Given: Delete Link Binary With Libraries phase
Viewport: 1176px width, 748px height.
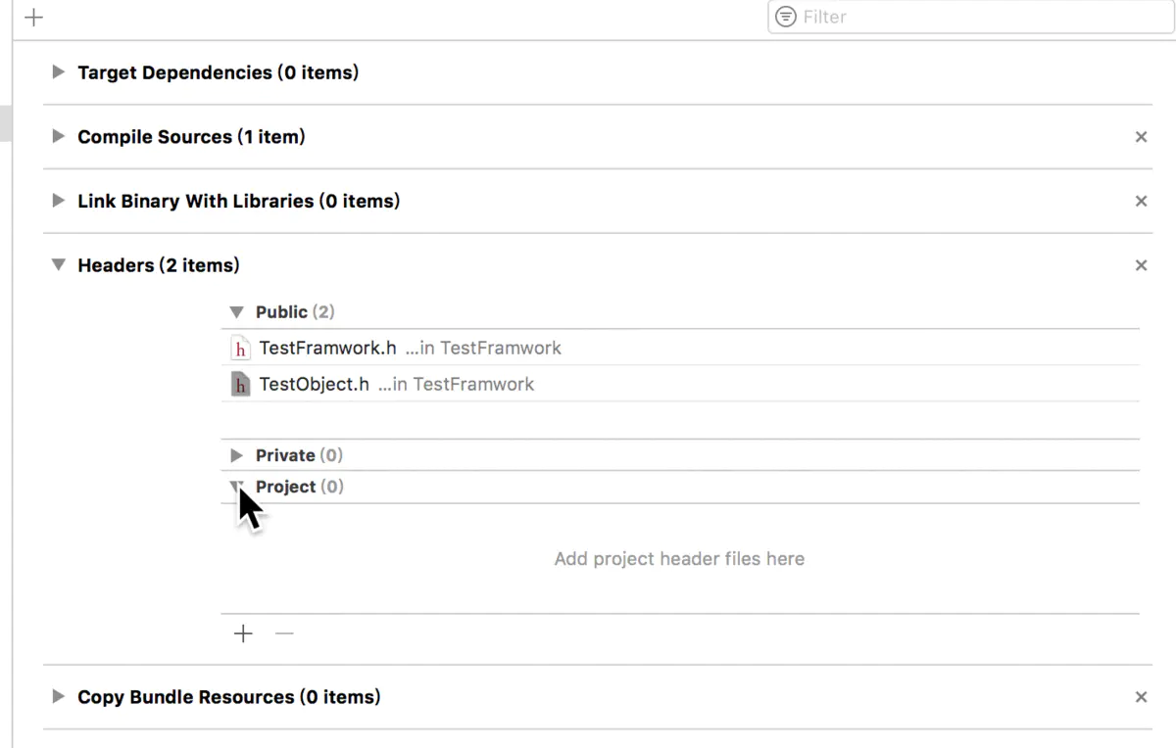Looking at the screenshot, I should (1141, 201).
